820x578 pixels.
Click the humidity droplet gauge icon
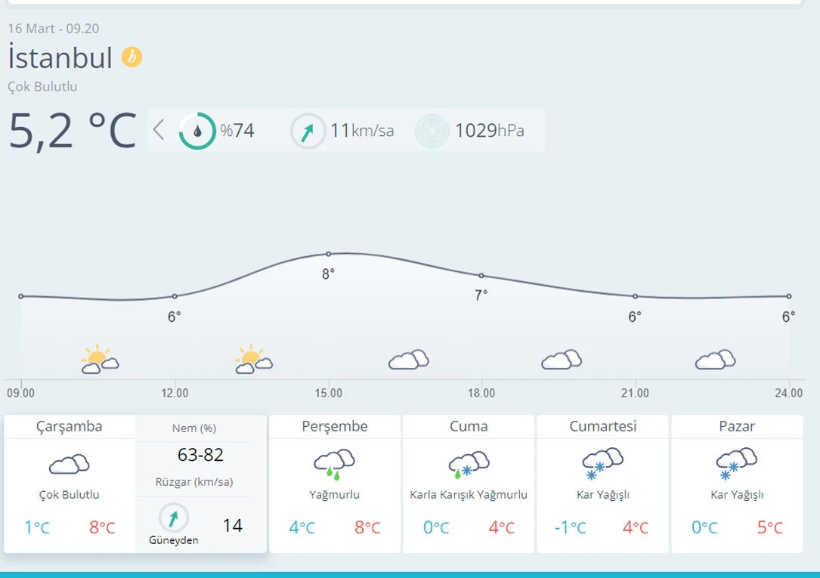(197, 131)
